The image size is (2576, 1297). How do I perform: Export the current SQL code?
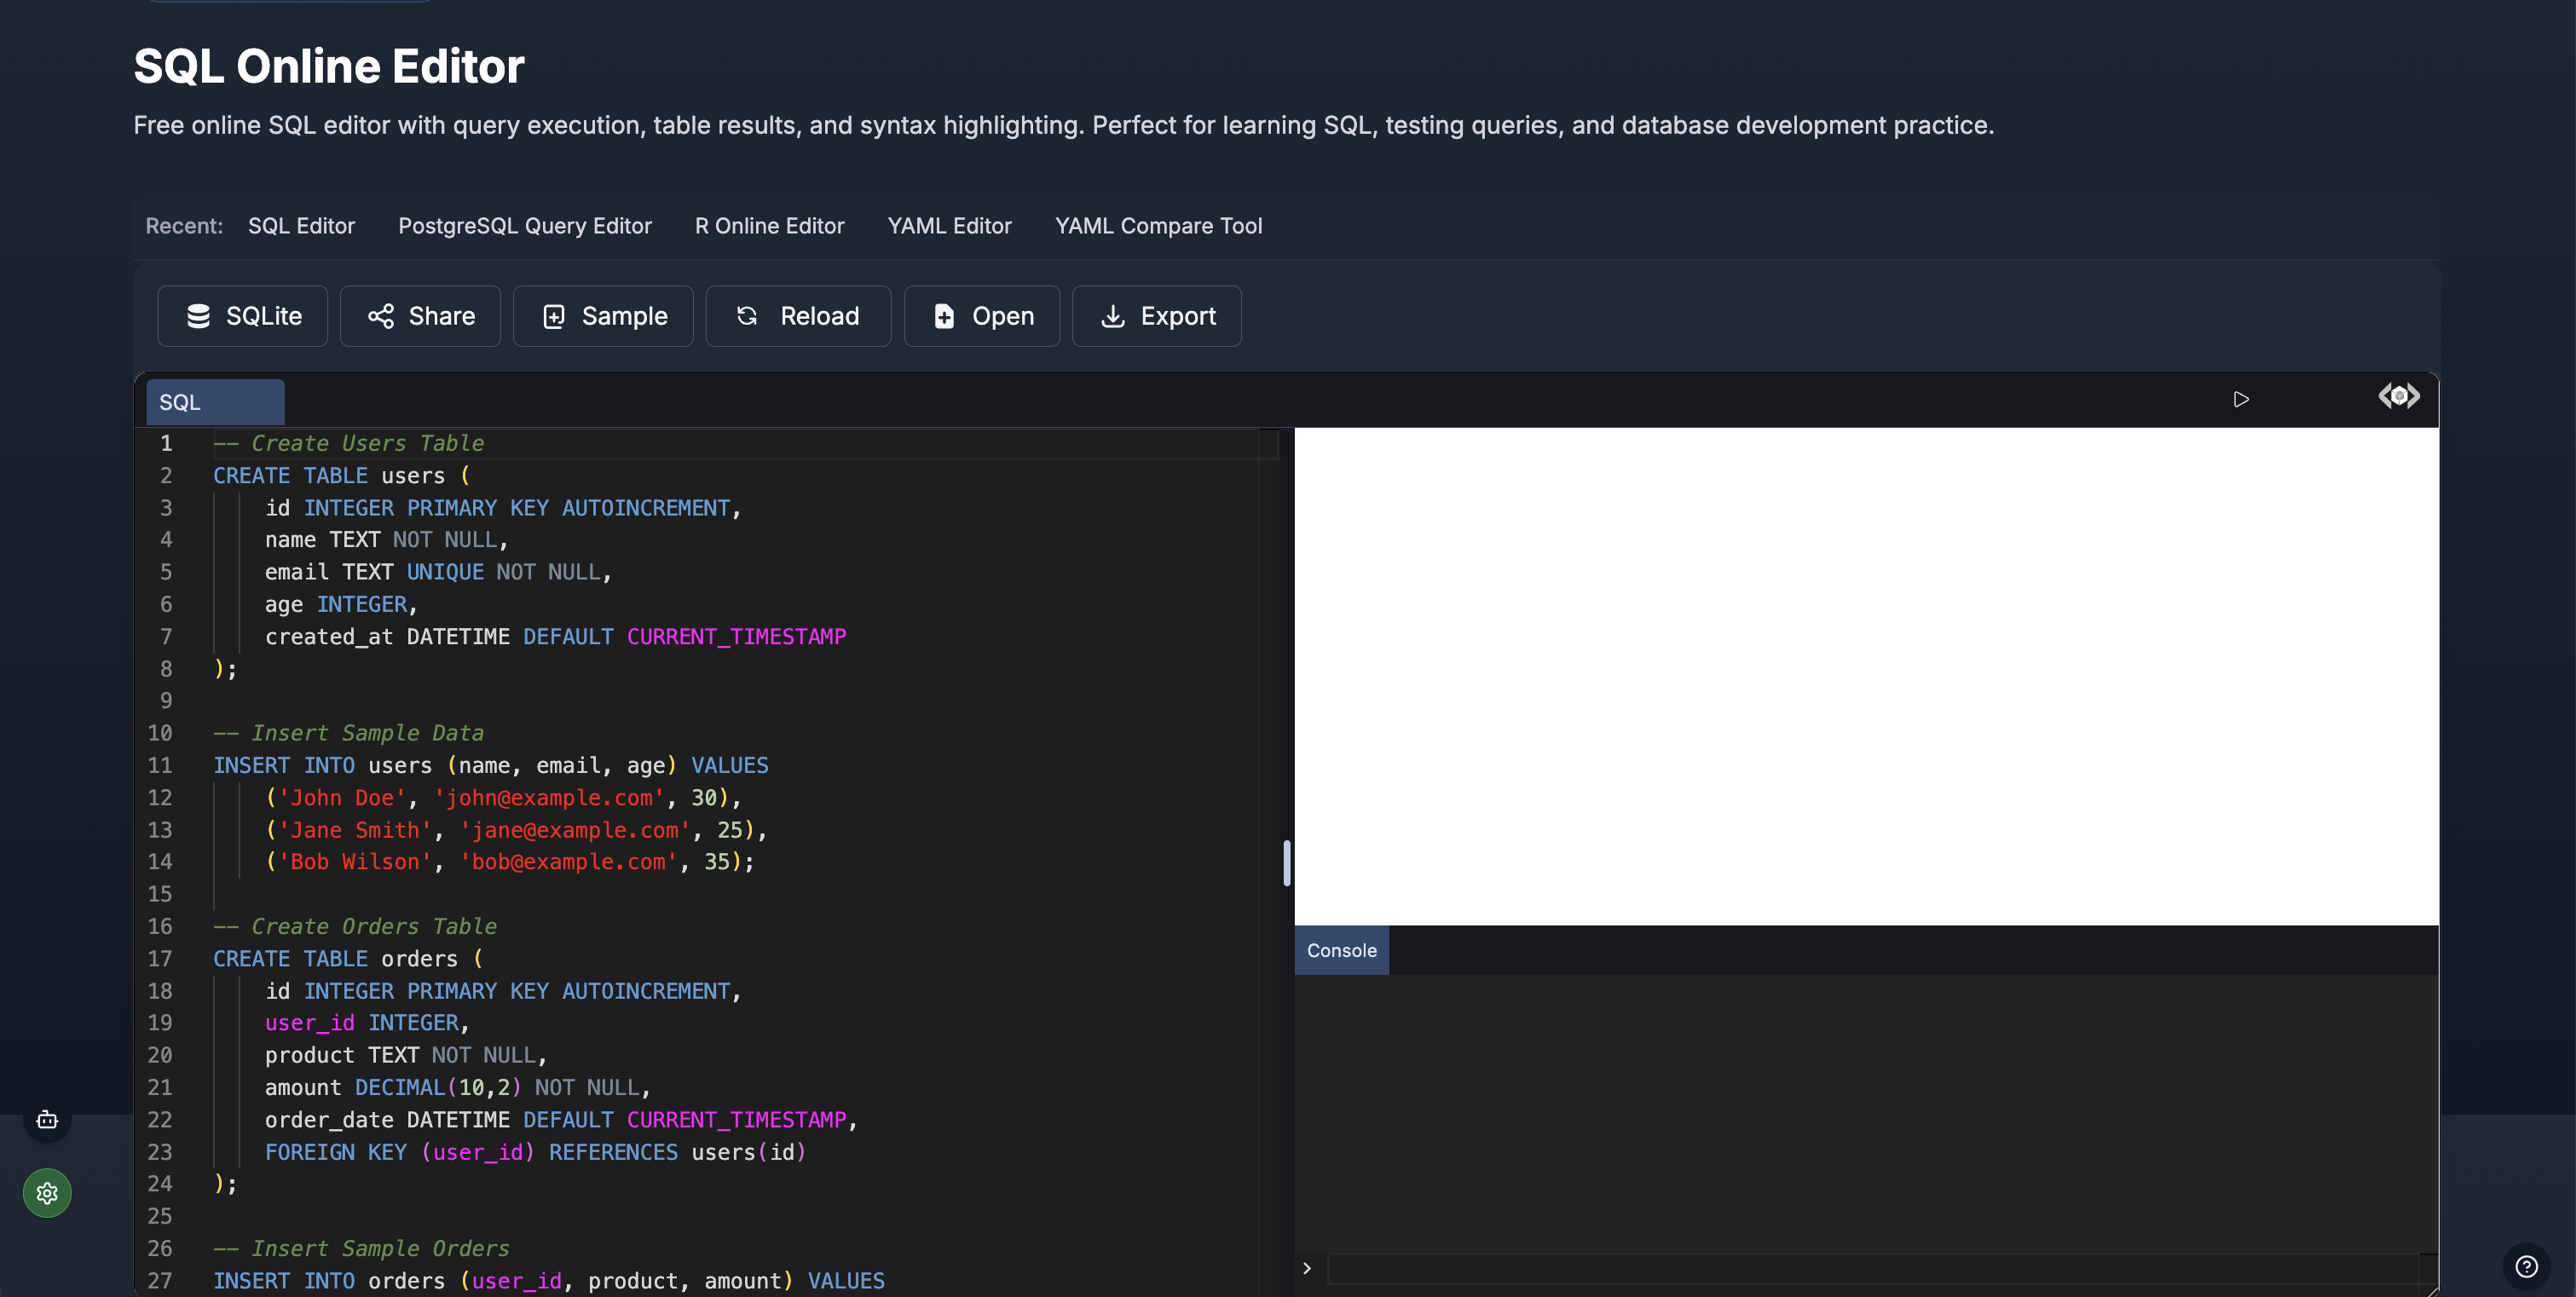pos(1156,315)
